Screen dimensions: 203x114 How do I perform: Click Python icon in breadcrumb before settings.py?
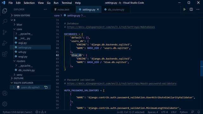point(65,16)
